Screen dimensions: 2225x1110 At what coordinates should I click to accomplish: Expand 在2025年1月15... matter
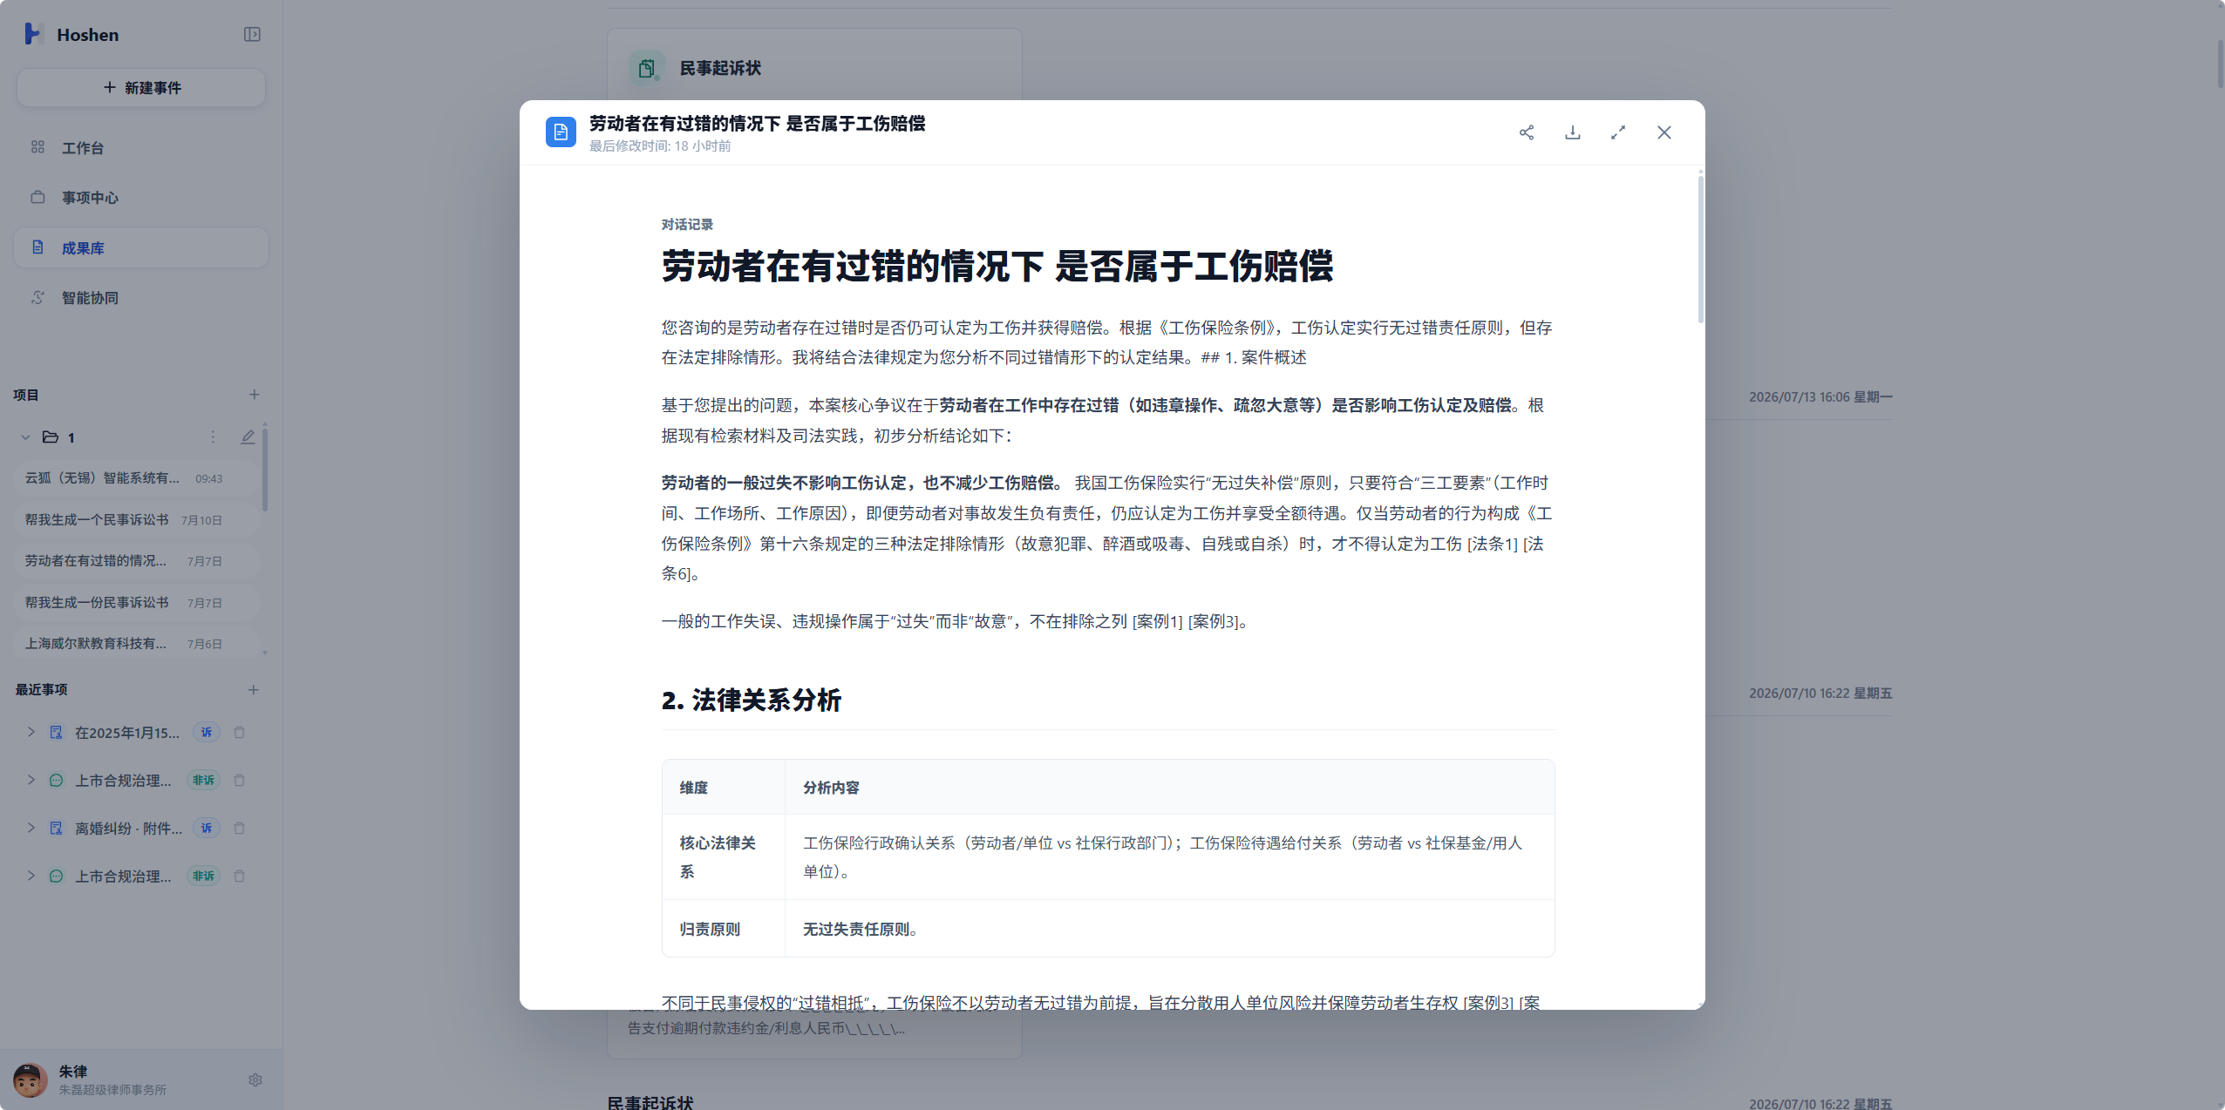[31, 733]
